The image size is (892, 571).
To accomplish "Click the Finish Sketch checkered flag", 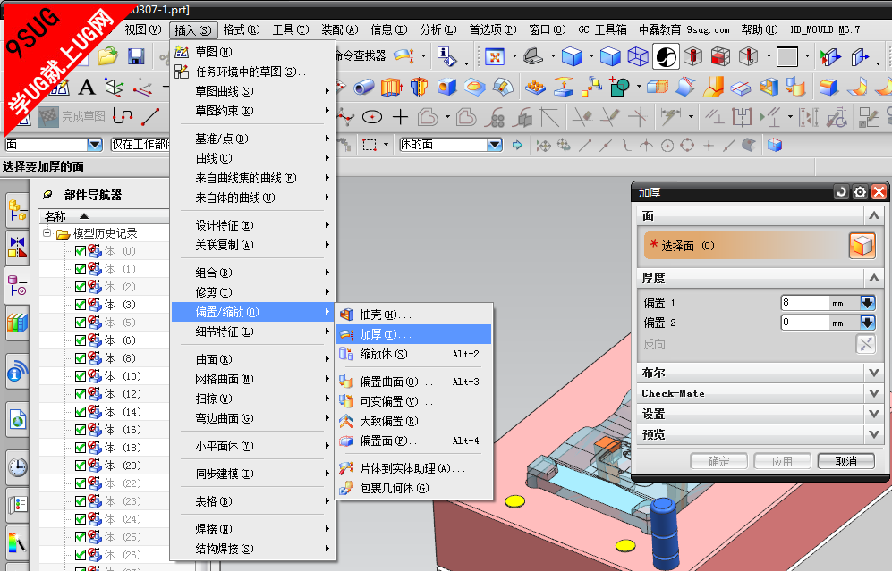I will [x=48, y=117].
